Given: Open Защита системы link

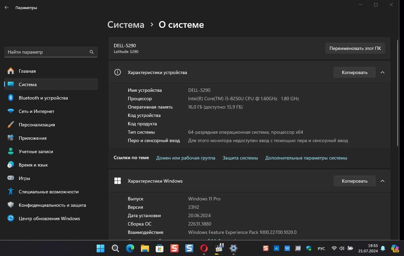Looking at the screenshot, I should pos(240,158).
